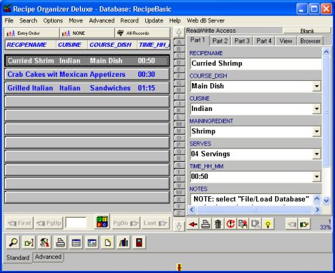
Task: Click the pointing hand go-to icon
Action: [29, 242]
